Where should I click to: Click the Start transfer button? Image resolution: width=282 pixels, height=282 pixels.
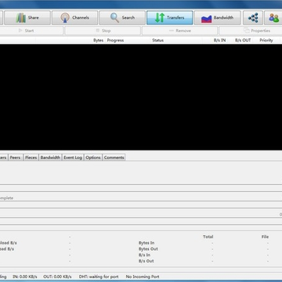tap(31, 31)
